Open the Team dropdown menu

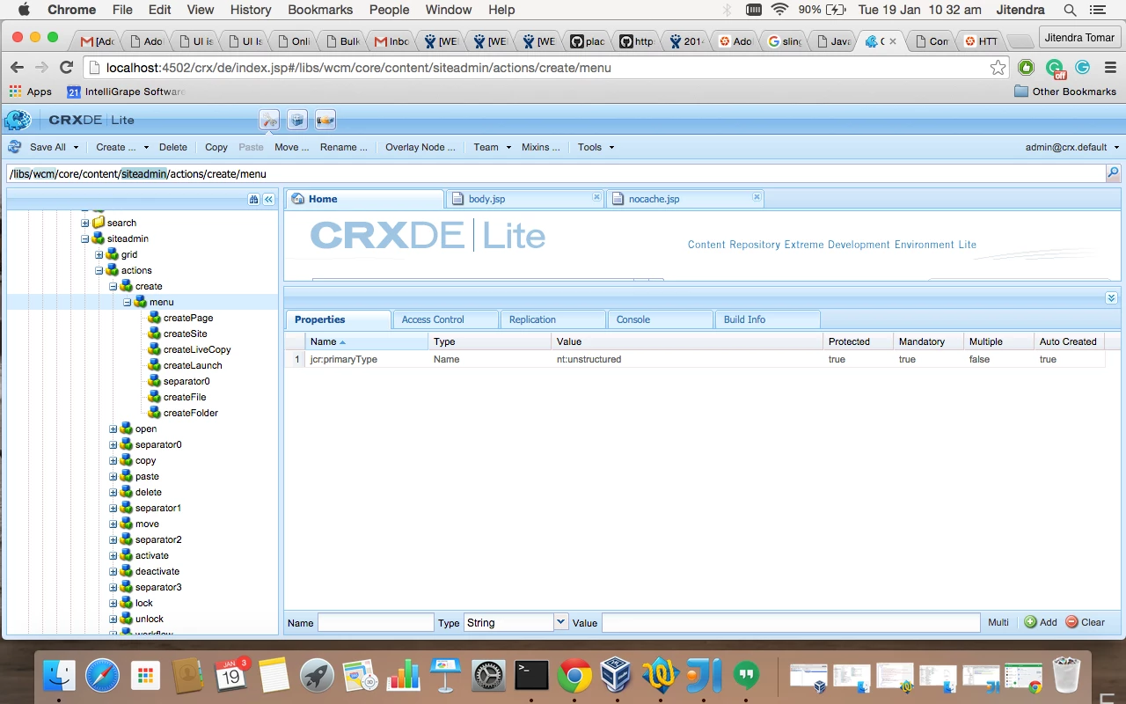click(493, 147)
